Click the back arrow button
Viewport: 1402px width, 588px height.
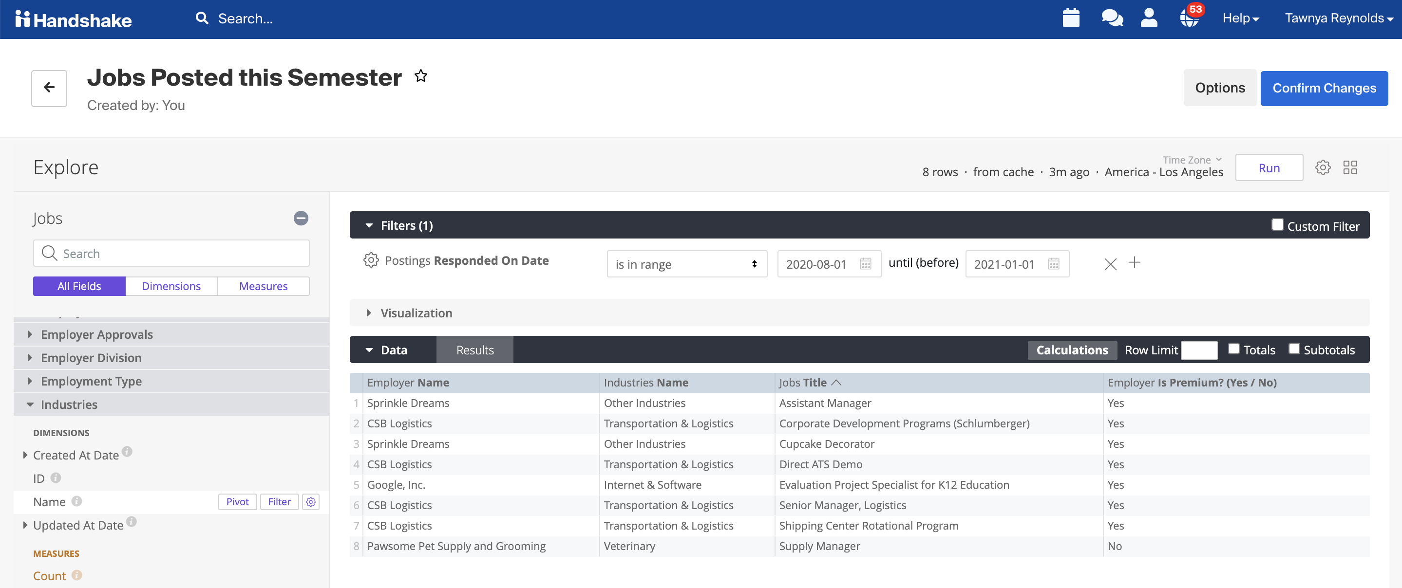49,88
